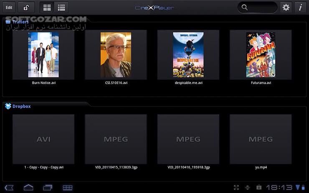
Task: Open the VID_20110416_195918.3gp MPEG tile
Action: tap(188, 139)
